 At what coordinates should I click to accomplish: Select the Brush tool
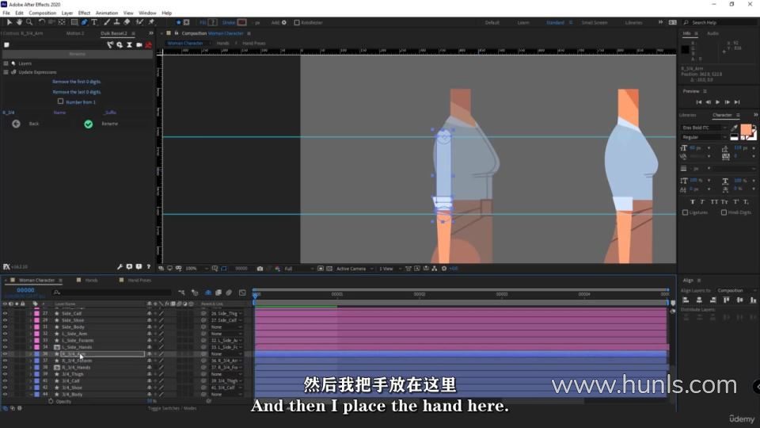[107, 22]
